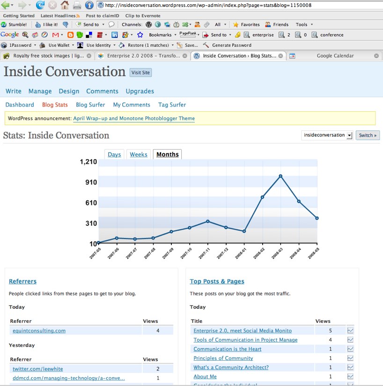Viewport: 383px width, 386px height.
Task: Switch to the Weeks chart tab
Action: click(139, 155)
